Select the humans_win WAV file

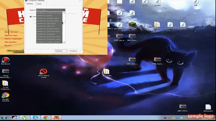click(x=170, y=26)
